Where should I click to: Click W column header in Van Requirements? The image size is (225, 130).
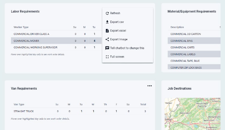93,104
